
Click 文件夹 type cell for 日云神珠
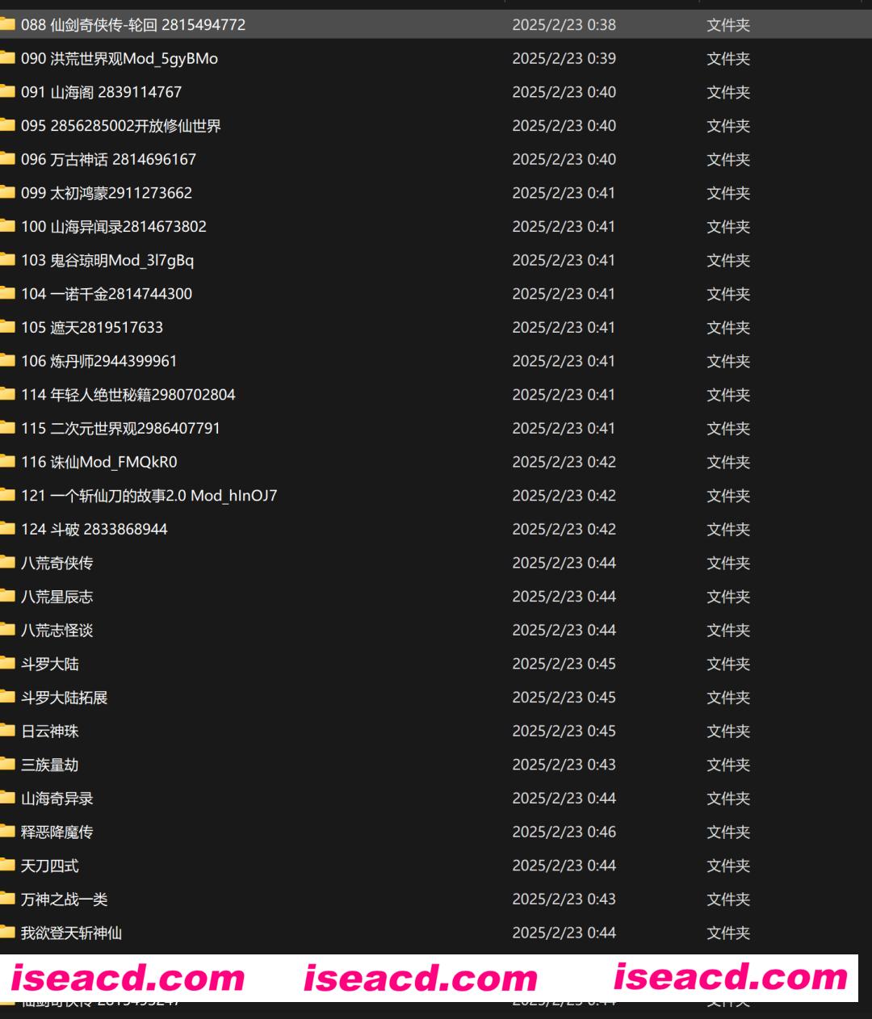(728, 732)
